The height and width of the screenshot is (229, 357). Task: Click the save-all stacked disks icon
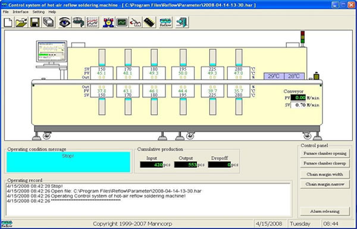pos(49,23)
